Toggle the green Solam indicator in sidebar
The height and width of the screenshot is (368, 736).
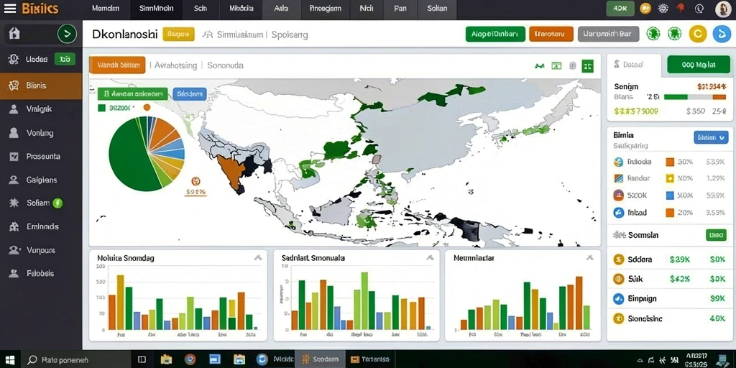57,203
